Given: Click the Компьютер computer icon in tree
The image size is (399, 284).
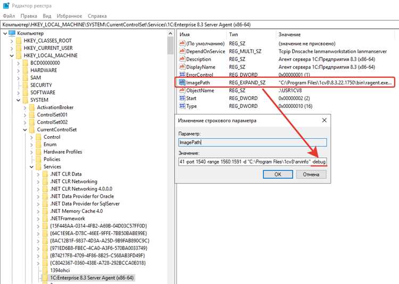Looking at the screenshot, I should [12, 33].
